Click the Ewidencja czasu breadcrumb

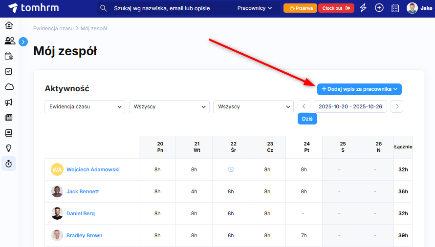(x=53, y=28)
